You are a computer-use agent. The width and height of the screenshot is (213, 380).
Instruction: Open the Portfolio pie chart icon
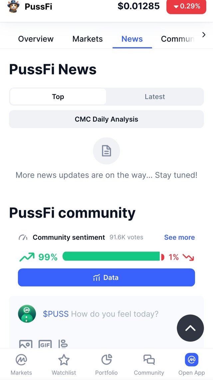pyautogui.click(x=106, y=360)
